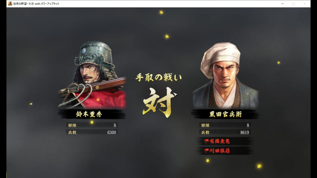Click Kuroda's 部隊 unit count row
The width and height of the screenshot is (317, 178).
point(225,125)
